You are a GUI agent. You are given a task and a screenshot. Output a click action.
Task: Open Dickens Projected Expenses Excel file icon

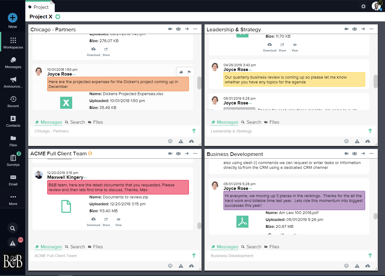coord(66,103)
